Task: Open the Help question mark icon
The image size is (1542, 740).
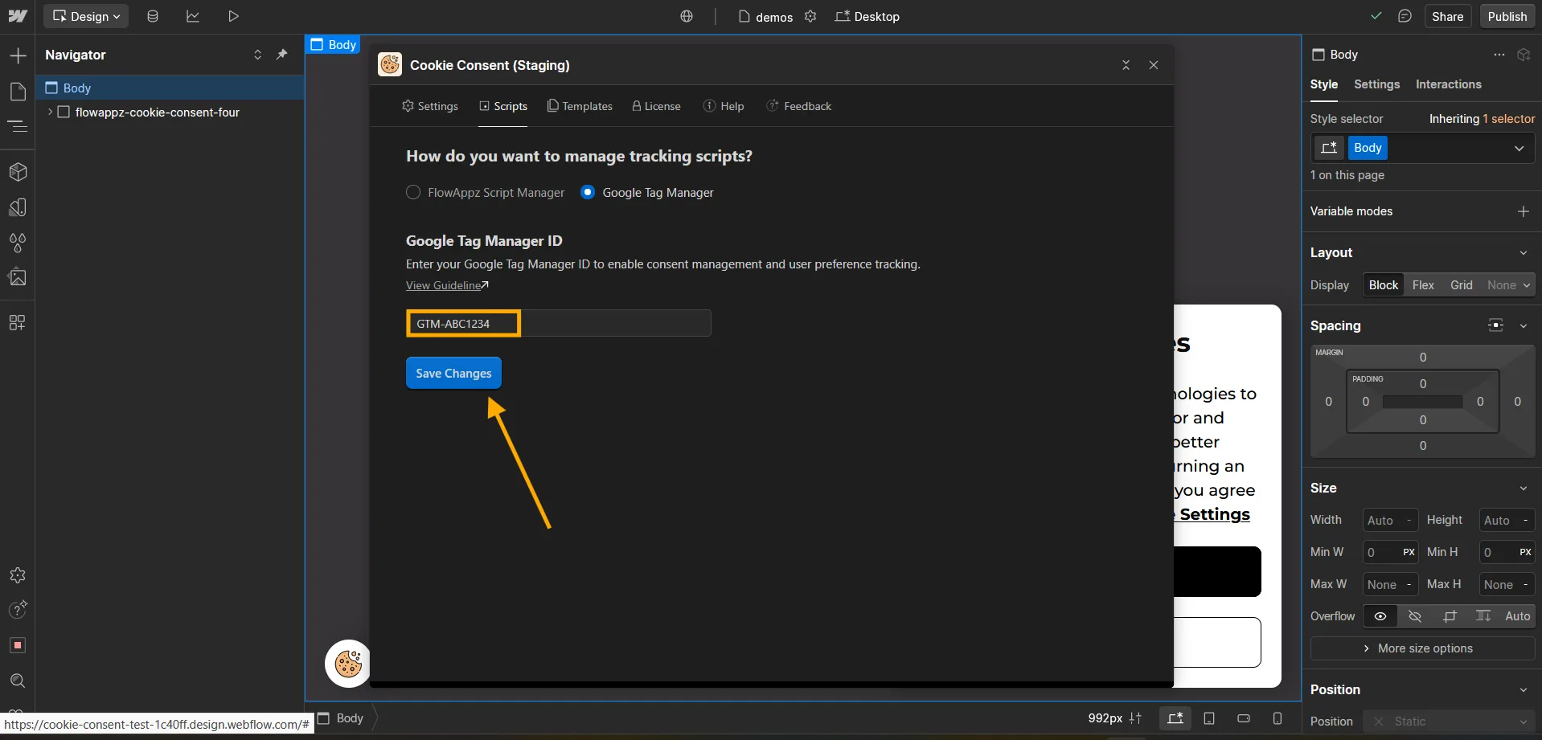Action: tap(18, 610)
